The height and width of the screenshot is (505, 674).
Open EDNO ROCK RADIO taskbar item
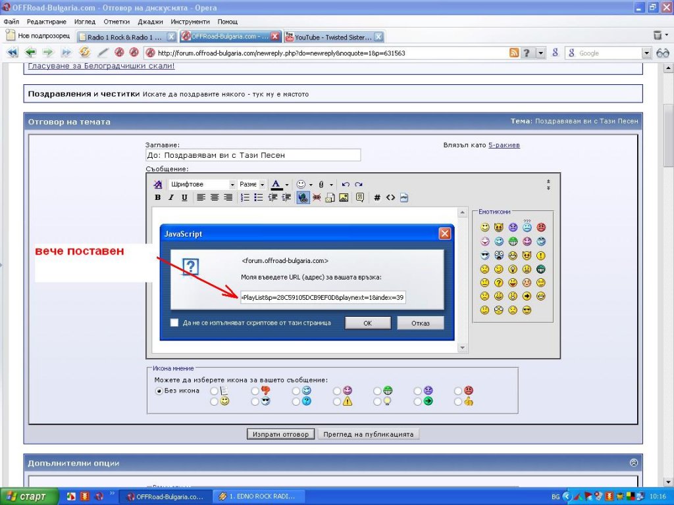click(259, 496)
